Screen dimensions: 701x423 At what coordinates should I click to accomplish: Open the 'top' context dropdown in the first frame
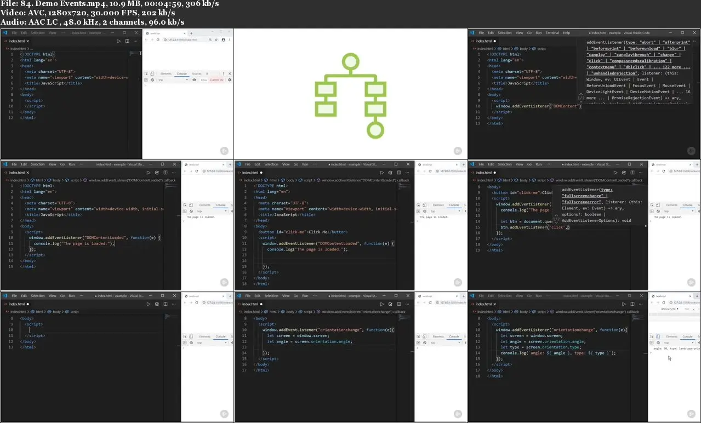pyautogui.click(x=172, y=80)
